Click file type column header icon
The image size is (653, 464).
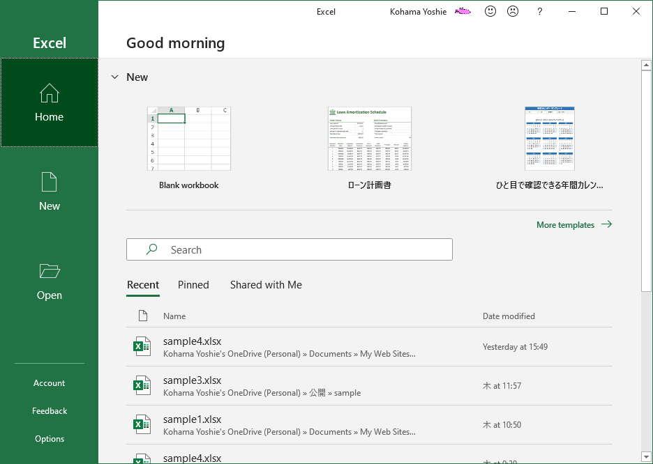coord(143,316)
